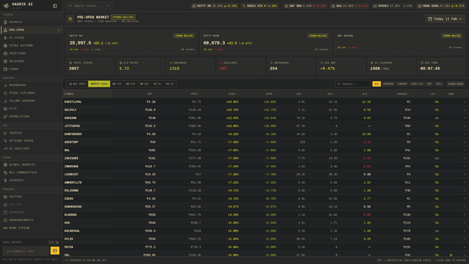This screenshot has height=264, width=469.
Task: Expand the KSHITIJPOL row
Action: 464,102
